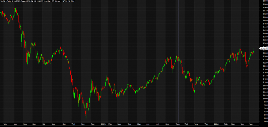Click the first Mar label on time axis
The height and width of the screenshot is (127, 268).
pos(6,124)
